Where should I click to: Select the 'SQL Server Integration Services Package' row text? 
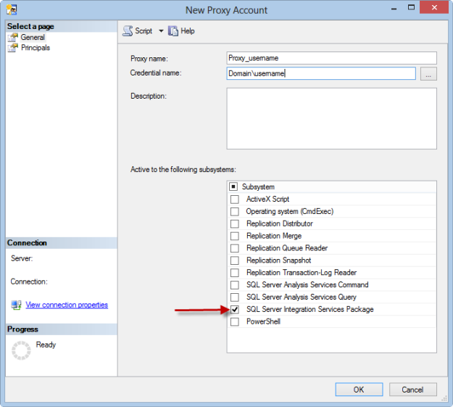coord(309,310)
